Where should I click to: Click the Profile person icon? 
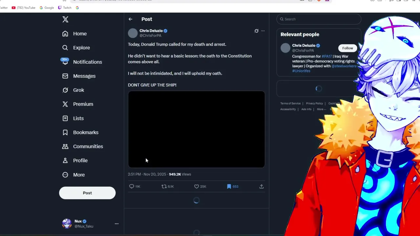[65, 161]
